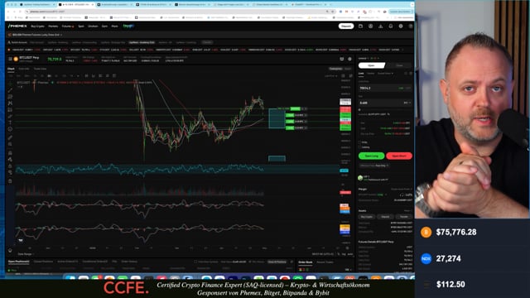The image size is (530, 298).
Task: Expand the Date Range selector under chart
Action: coord(26,254)
